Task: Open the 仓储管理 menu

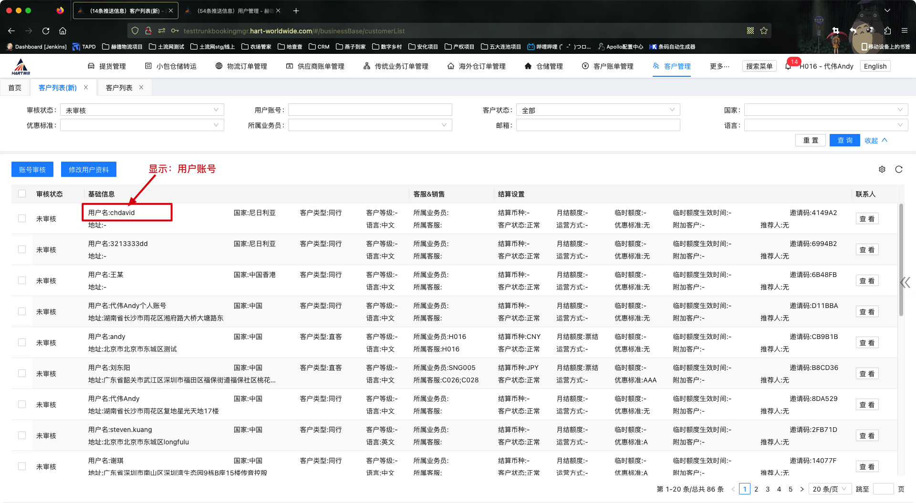Action: (x=544, y=66)
